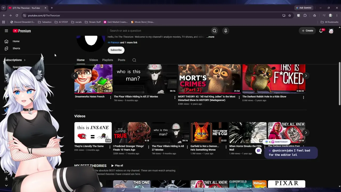Show the next featured videos carousel arrow
This screenshot has height=192, width=341.
(306, 76)
